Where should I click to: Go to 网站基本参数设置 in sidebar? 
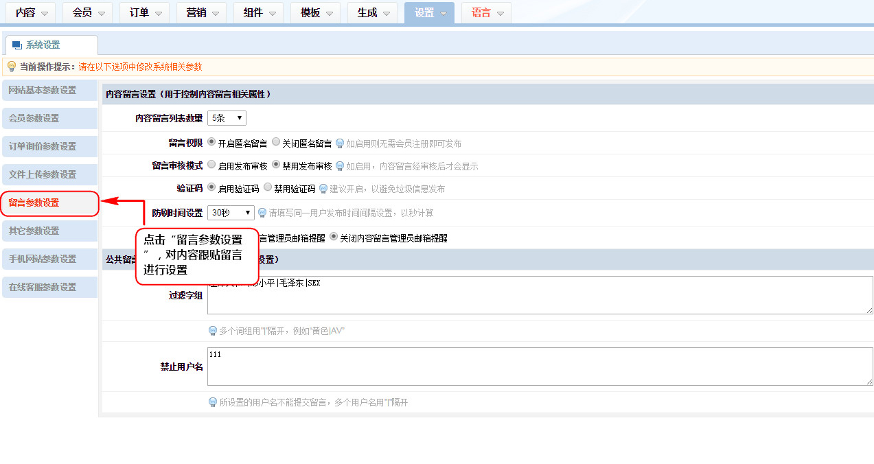click(49, 91)
